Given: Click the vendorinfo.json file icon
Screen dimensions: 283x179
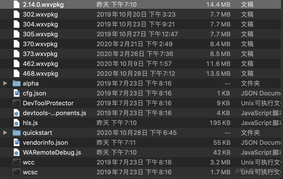Looking at the screenshot, I should point(17,143).
